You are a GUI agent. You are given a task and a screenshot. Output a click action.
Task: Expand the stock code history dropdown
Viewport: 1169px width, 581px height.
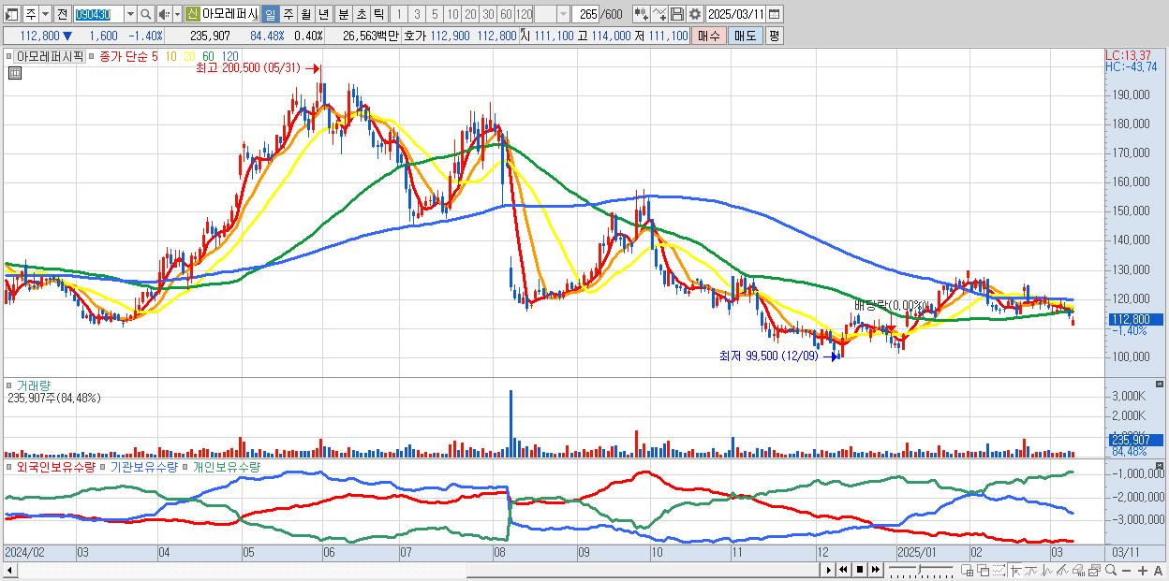130,14
